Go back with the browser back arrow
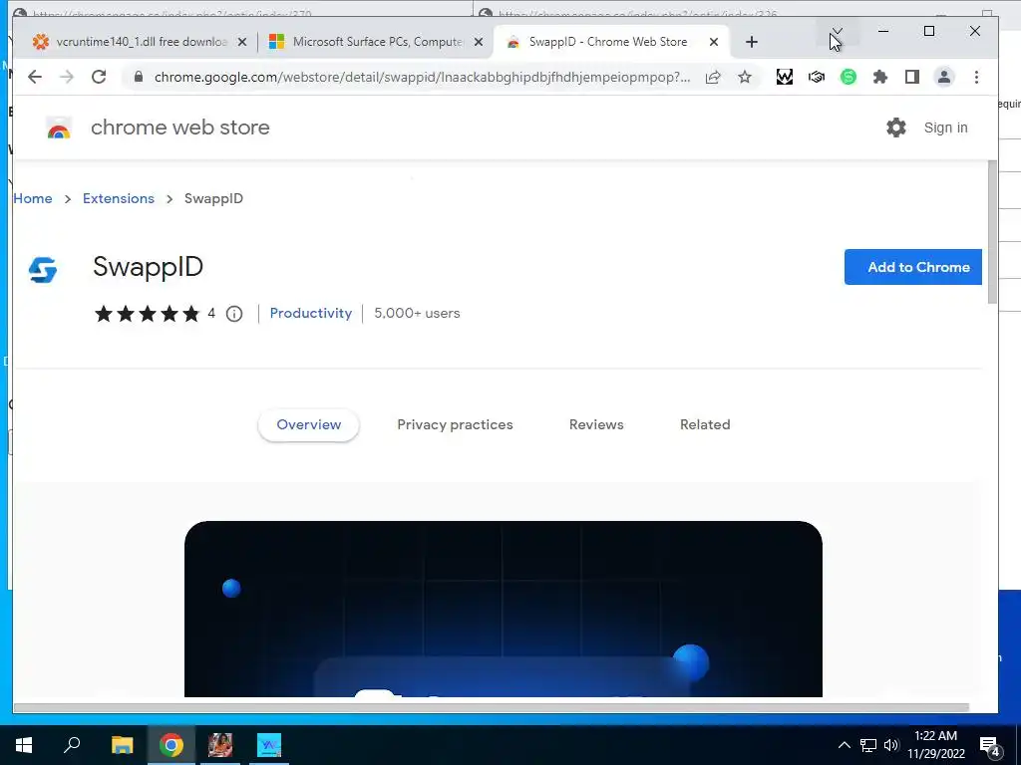Image resolution: width=1021 pixels, height=765 pixels. [35, 77]
